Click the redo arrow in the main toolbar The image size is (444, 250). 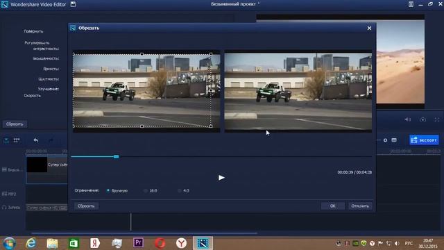tap(51, 140)
